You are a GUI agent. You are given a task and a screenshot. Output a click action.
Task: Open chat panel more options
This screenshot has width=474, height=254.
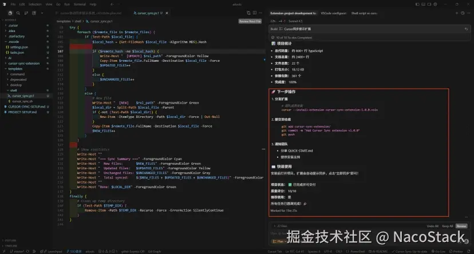(x=468, y=13)
